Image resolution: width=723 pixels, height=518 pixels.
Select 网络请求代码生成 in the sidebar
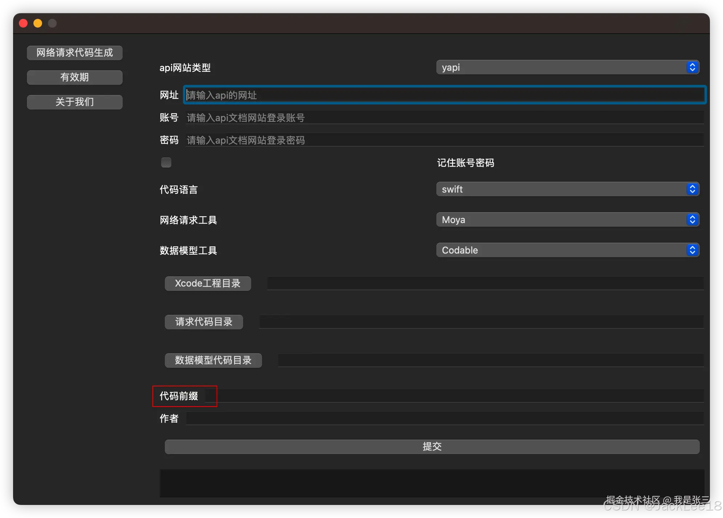74,53
